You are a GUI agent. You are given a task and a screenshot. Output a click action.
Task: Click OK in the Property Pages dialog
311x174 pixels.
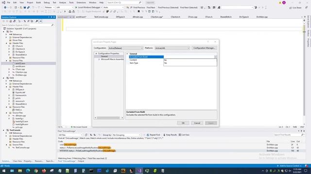(x=183, y=123)
